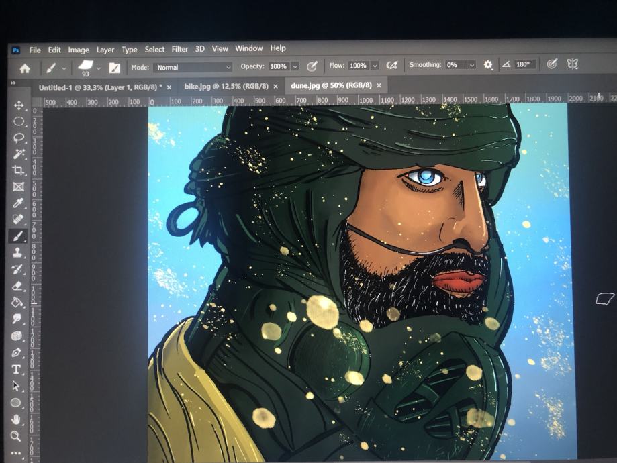This screenshot has width=617, height=463.
Task: Open the Edit Toolbar three-dots menu
Action: point(15,453)
